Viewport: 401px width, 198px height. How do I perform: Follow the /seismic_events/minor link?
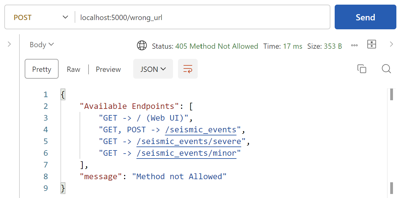point(186,153)
